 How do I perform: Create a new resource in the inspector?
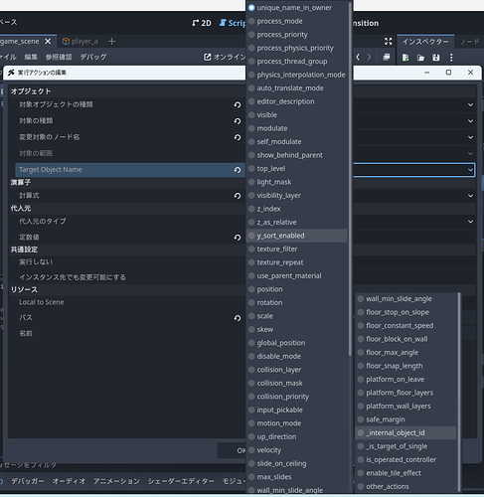point(405,58)
